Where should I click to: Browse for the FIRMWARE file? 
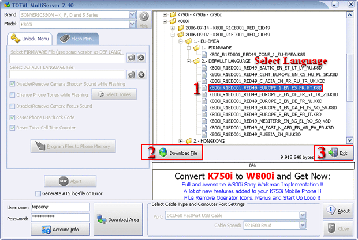[131, 58]
